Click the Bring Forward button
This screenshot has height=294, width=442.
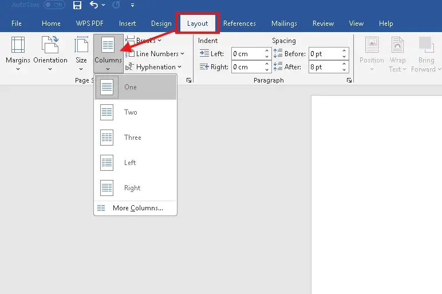tap(426, 54)
